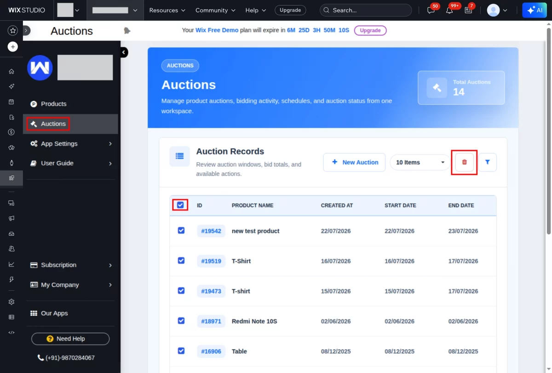Open the automations lightning icon

[x=11, y=279]
